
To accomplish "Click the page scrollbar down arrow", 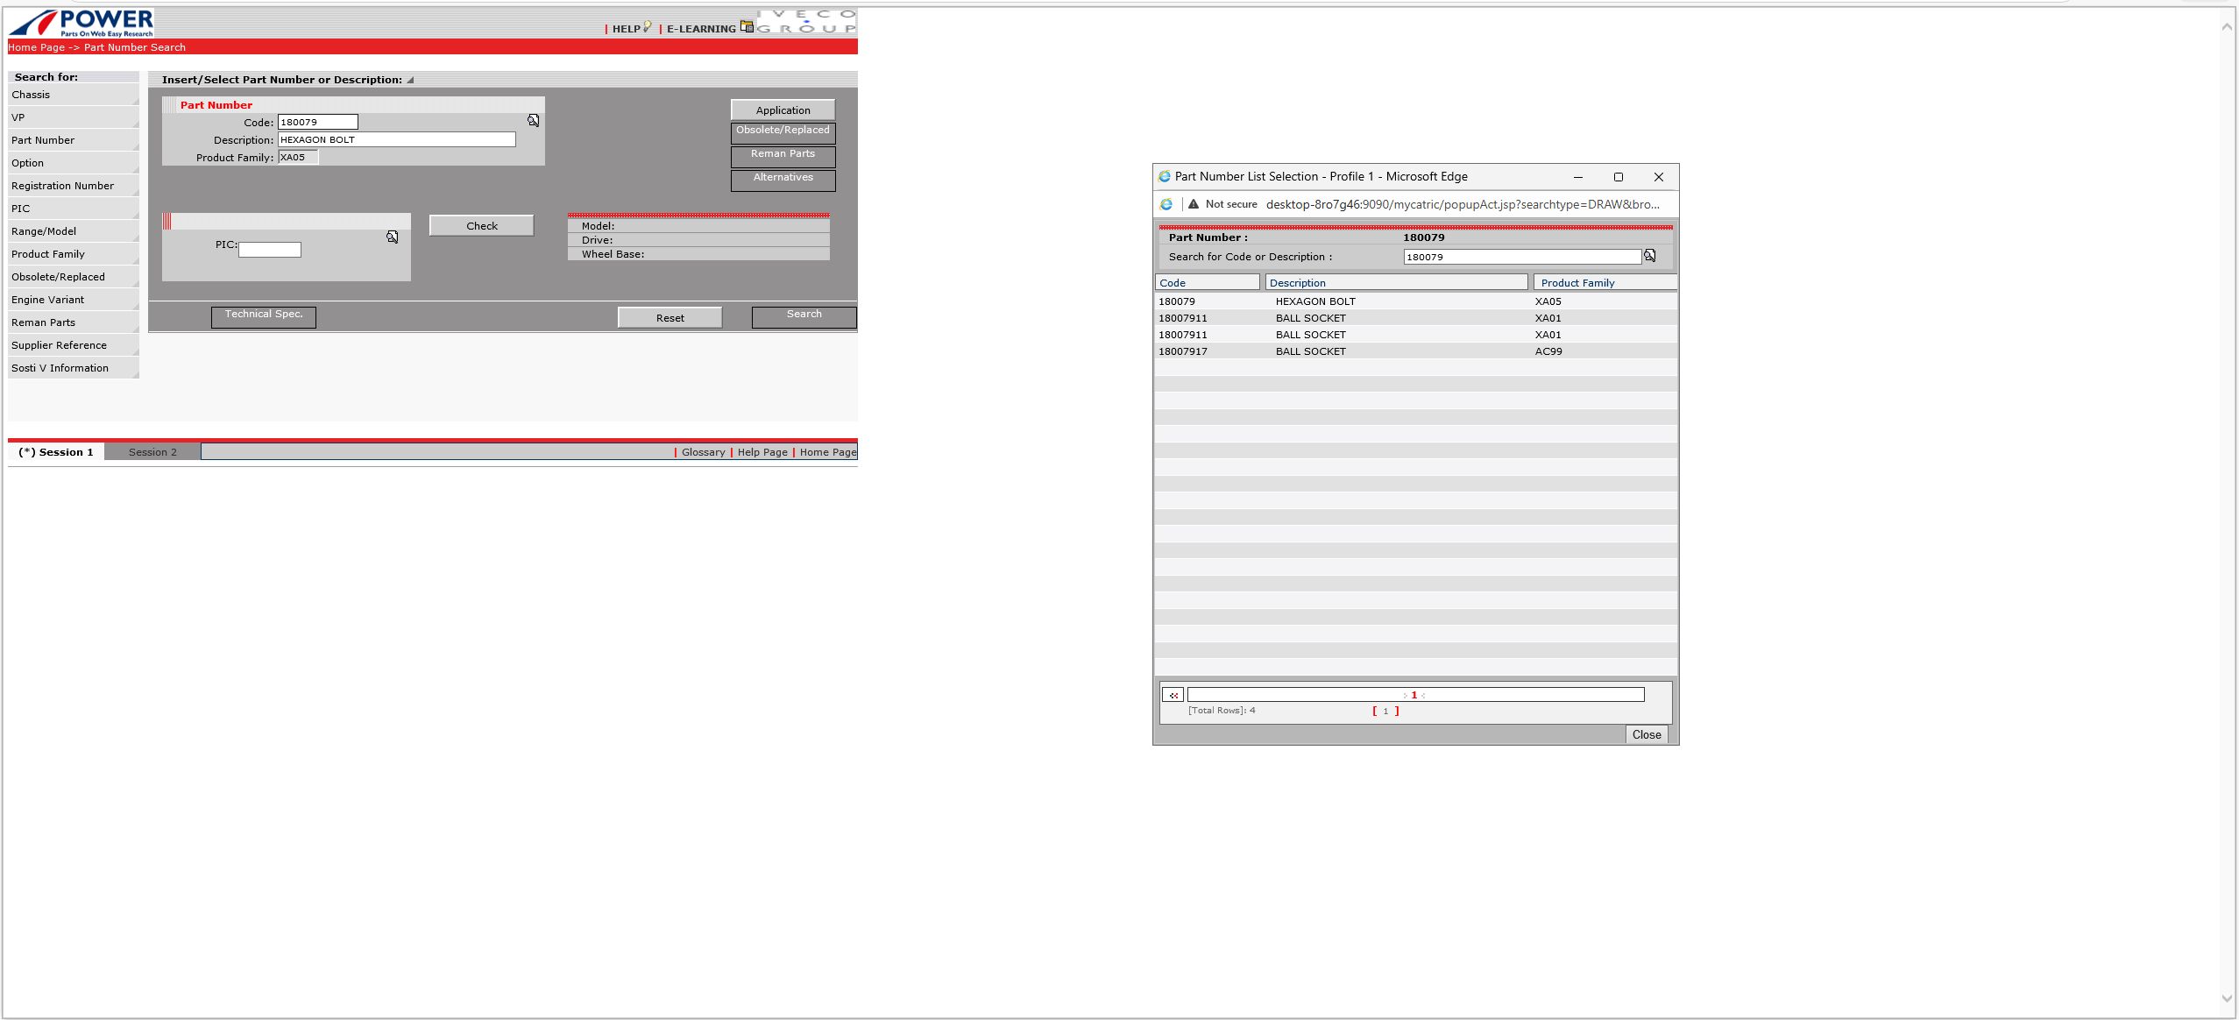I will [x=2227, y=998].
